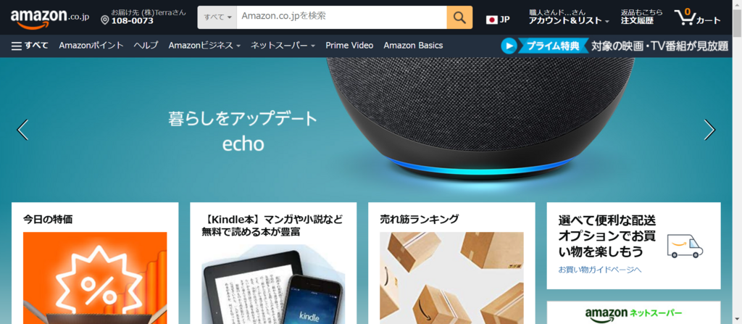This screenshot has height=324, width=742.
Task: Expand the ネットスーパー dropdown menu
Action: click(x=283, y=46)
